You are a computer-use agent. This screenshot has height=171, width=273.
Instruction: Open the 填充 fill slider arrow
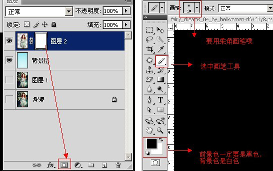click(126, 25)
